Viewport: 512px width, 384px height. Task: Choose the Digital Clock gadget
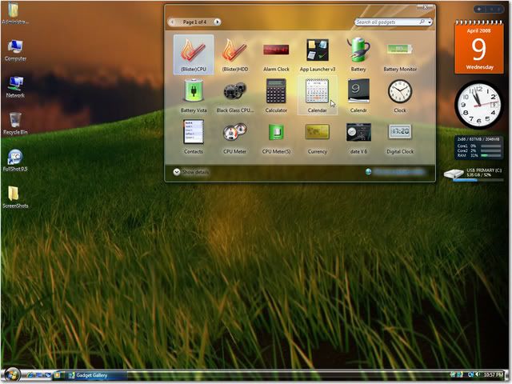click(400, 137)
